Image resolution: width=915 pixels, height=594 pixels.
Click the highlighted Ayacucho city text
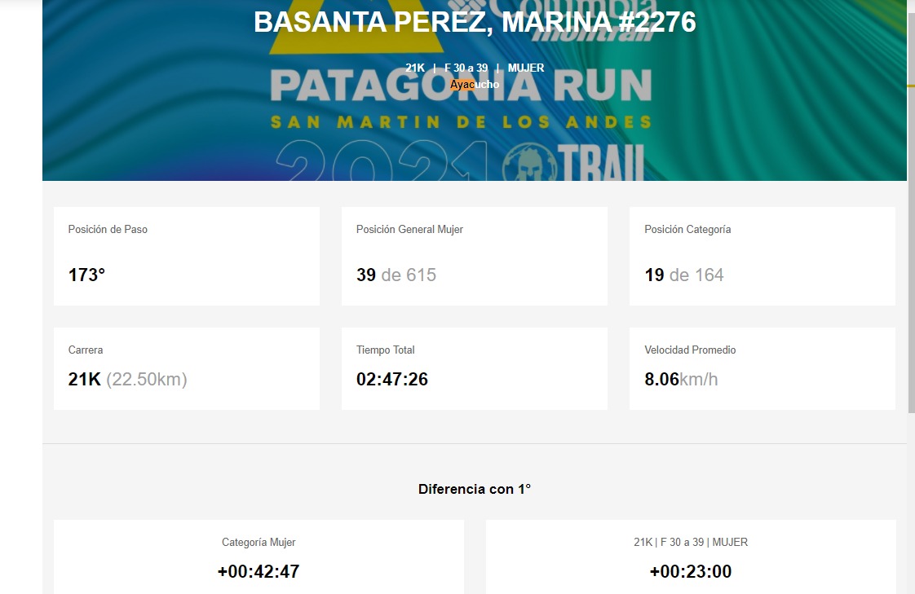coord(475,84)
